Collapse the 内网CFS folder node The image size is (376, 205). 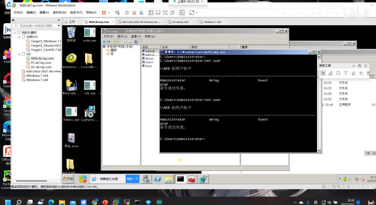click(x=19, y=37)
